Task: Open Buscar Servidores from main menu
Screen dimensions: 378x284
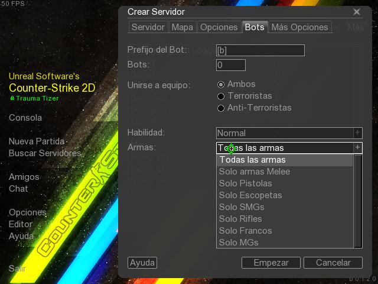Action: coord(45,153)
